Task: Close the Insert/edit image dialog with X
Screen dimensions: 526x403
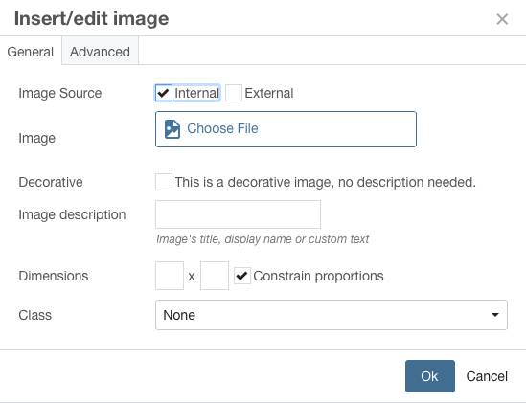Action: coord(502,19)
